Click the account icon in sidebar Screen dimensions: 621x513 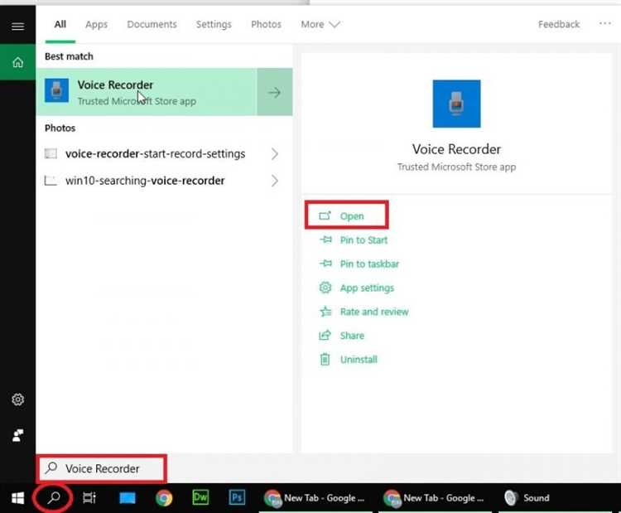point(17,435)
